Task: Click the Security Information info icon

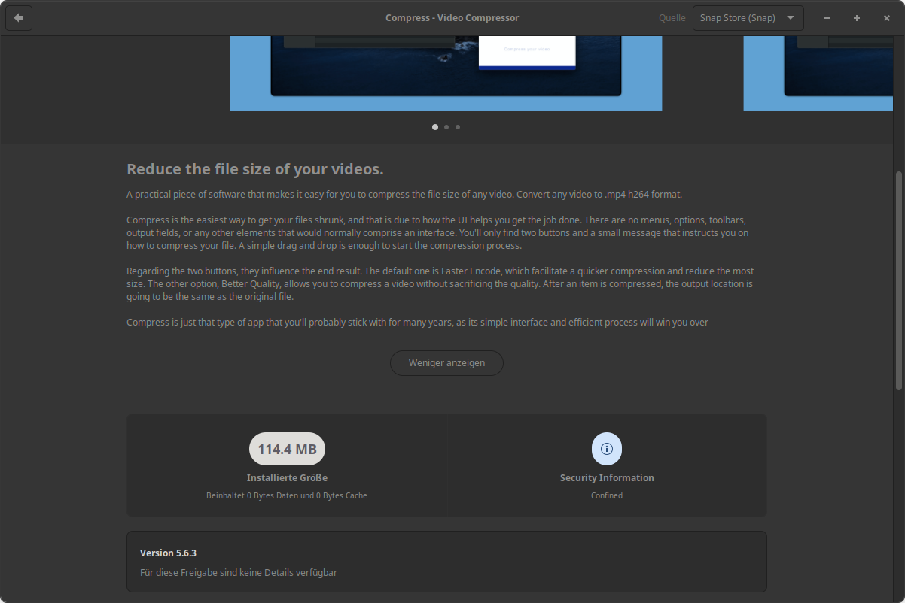Action: (x=607, y=449)
